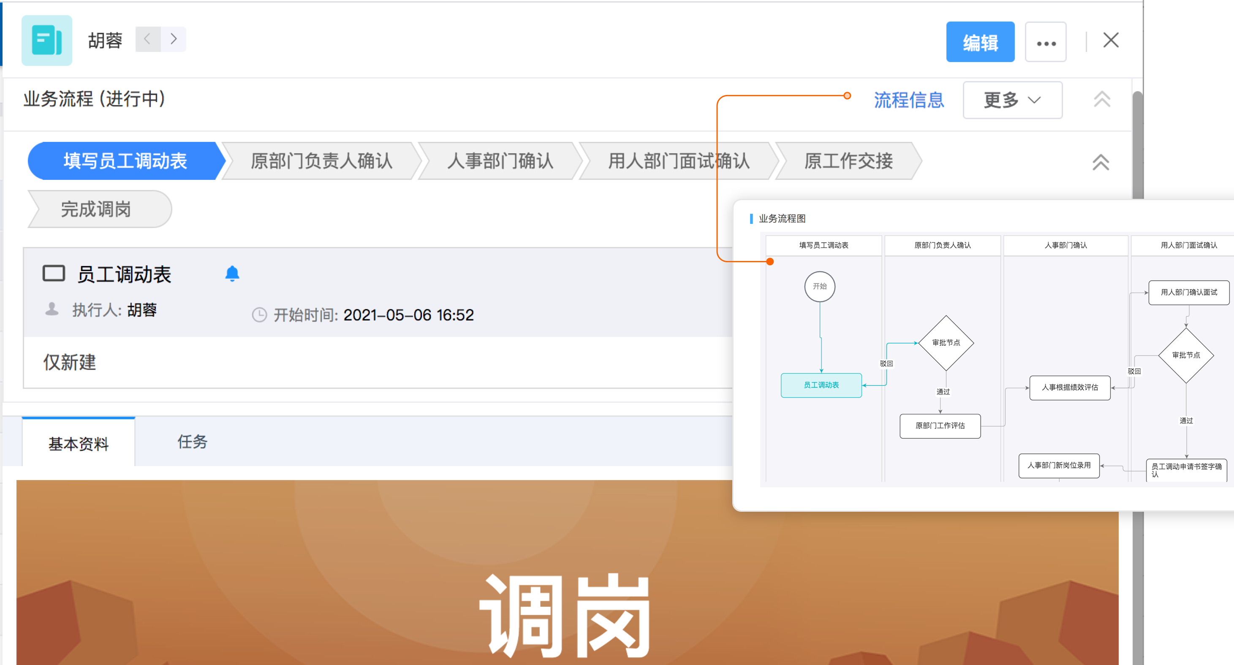Select stage 原部门负责人确认
The width and height of the screenshot is (1234, 665).
(321, 161)
